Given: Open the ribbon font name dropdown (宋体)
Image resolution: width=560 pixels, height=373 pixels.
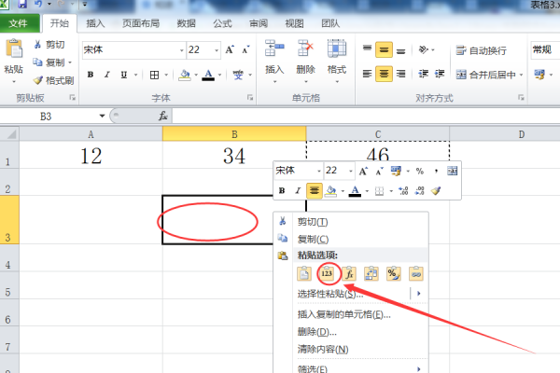Looking at the screenshot, I should click(x=181, y=50).
